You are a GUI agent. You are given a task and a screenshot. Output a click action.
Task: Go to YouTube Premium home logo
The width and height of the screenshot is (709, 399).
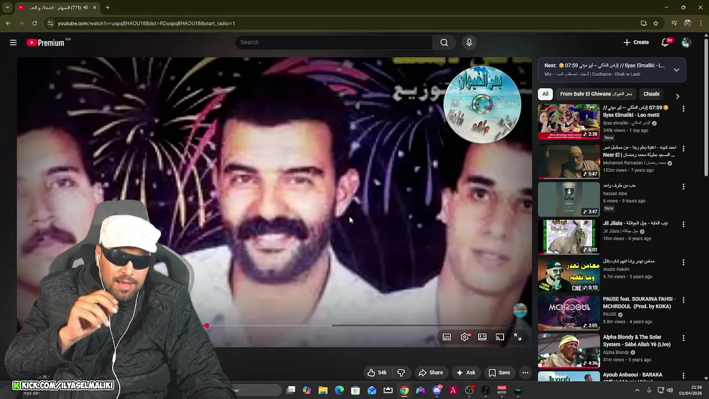[x=45, y=43]
